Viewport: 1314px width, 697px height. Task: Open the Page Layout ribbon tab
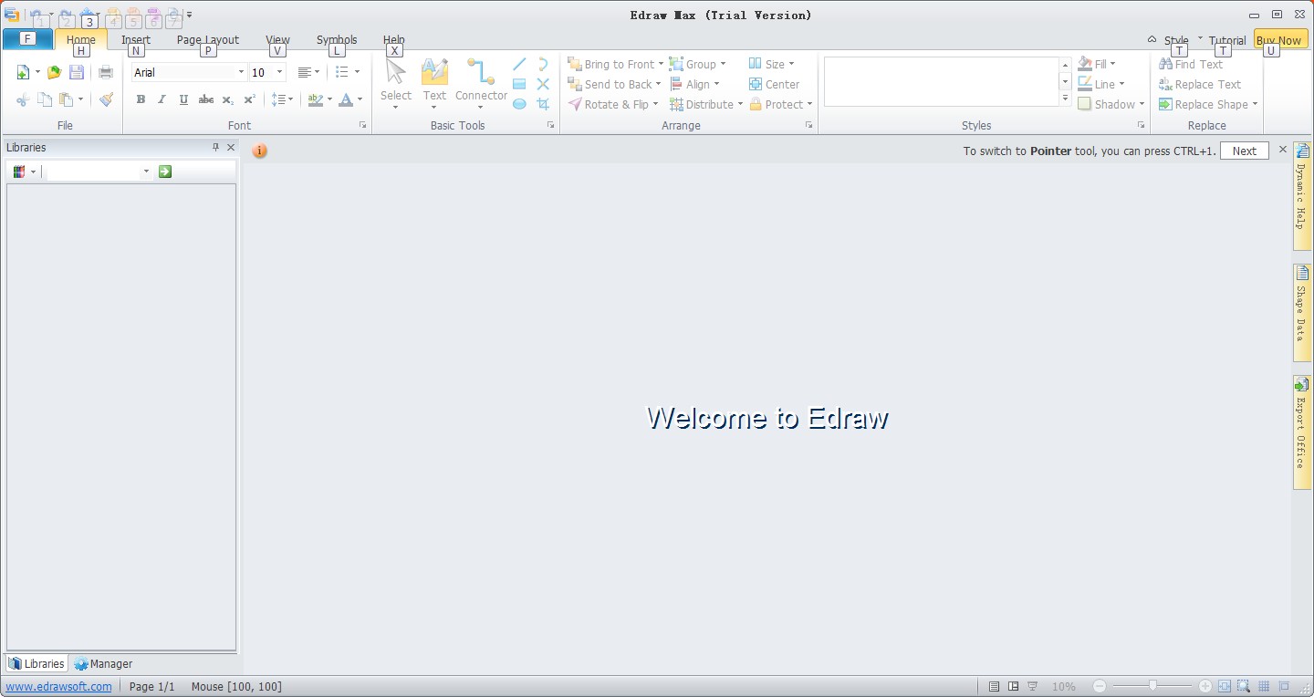click(x=208, y=39)
